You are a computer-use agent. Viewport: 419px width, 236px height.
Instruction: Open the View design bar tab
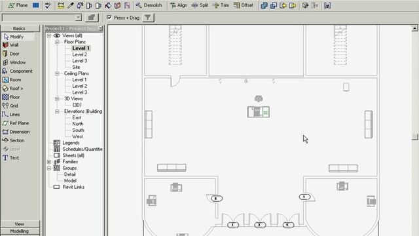click(x=20, y=224)
